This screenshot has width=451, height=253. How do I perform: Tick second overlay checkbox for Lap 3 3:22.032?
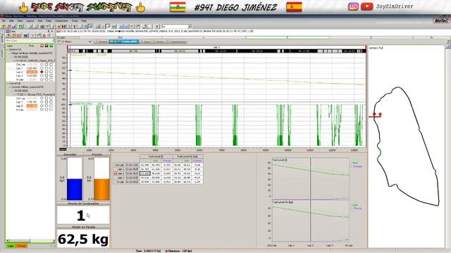click(51, 76)
